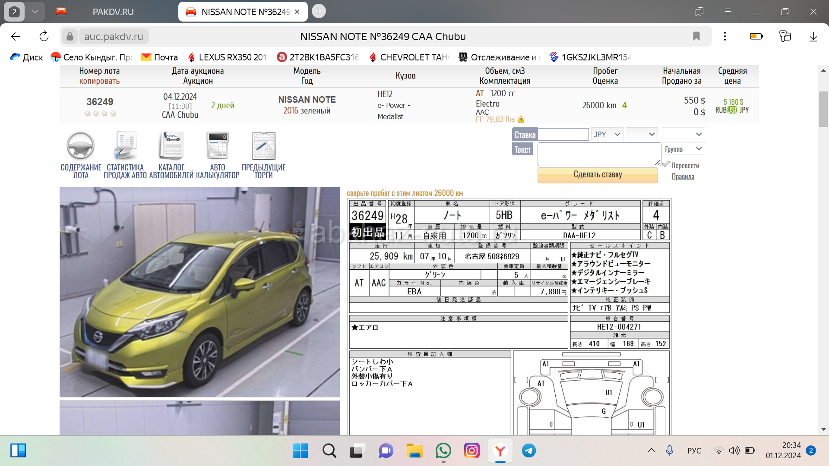Click the Ставка label button
The image size is (829, 466).
click(x=525, y=135)
